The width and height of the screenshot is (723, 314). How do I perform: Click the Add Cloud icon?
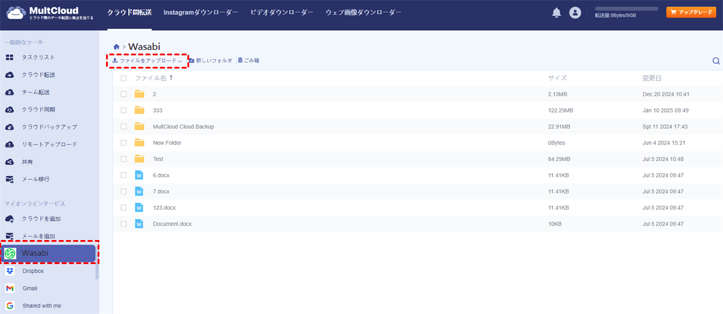click(x=10, y=219)
